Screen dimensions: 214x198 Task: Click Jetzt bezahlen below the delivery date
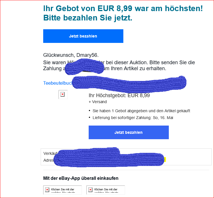pos(128,132)
